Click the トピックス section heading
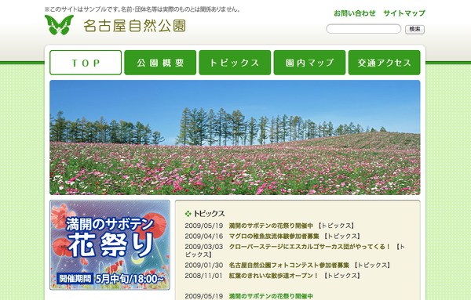Viewport: 471px width, 300px height. click(209, 214)
